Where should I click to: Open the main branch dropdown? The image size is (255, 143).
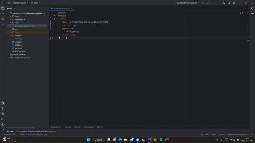tap(35, 3)
